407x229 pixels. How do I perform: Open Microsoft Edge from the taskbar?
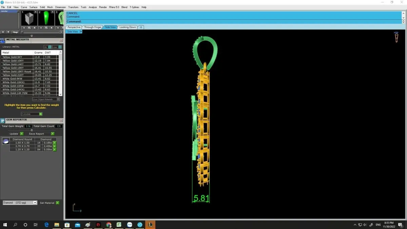tap(47, 225)
